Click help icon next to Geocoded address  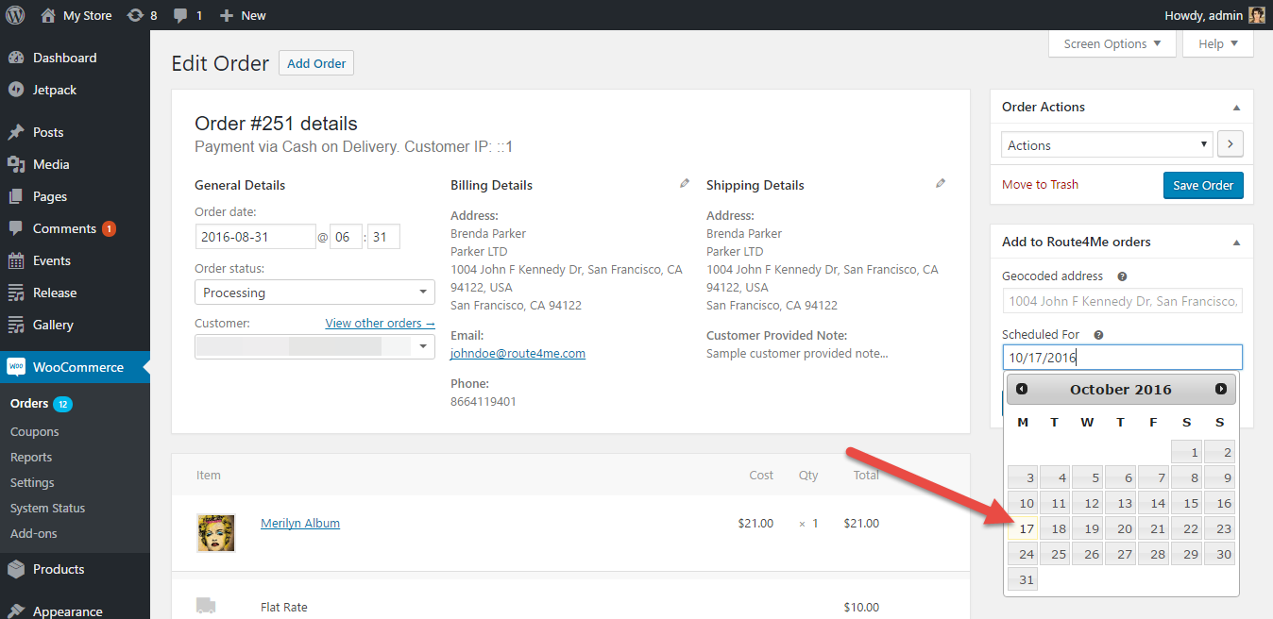tap(1122, 276)
